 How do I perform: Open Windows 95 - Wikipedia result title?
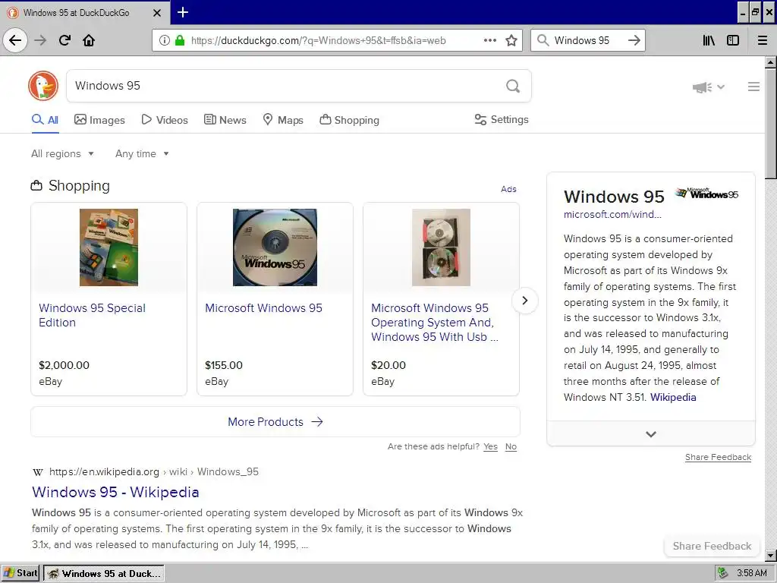pos(115,492)
